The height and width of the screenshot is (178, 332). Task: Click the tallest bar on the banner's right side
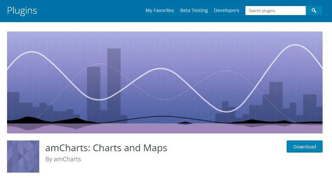(x=276, y=101)
